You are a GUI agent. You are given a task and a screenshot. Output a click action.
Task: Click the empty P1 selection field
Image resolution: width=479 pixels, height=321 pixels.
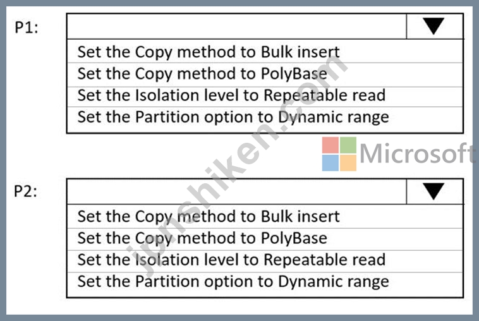(237, 27)
